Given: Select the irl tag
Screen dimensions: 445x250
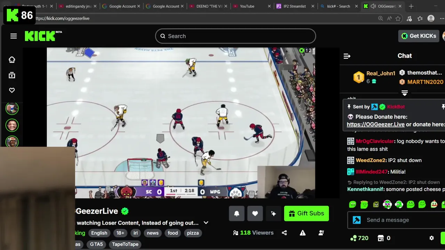Looking at the screenshot, I should click(x=136, y=233).
